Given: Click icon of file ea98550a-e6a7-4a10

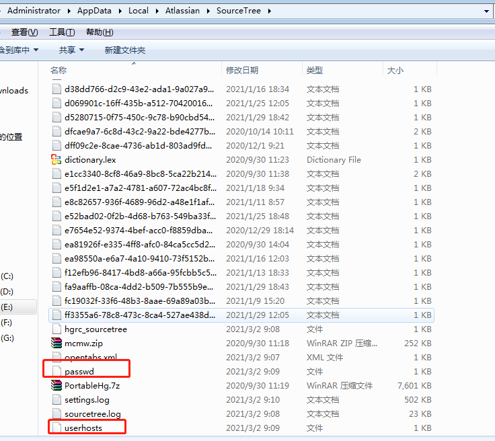Looking at the screenshot, I should point(56,258).
